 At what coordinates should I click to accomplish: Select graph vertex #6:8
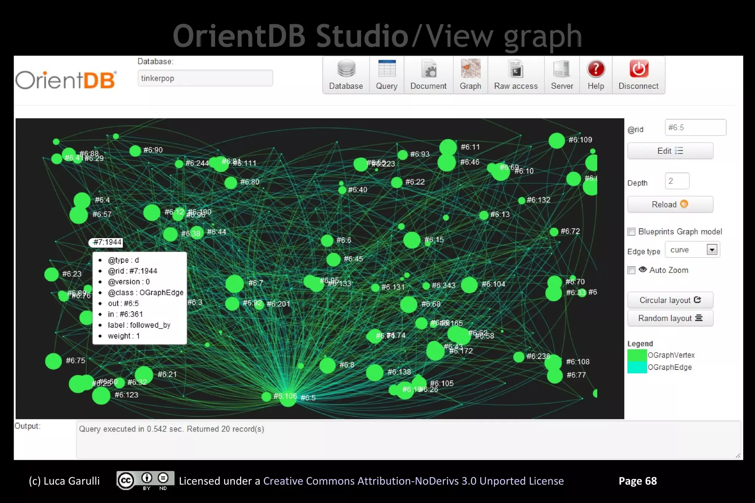click(327, 366)
